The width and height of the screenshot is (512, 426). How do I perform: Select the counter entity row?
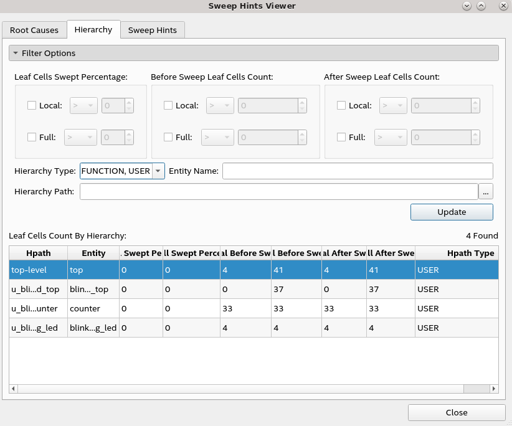85,308
